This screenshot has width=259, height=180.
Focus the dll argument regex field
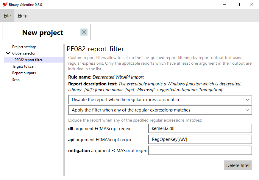click(200, 128)
